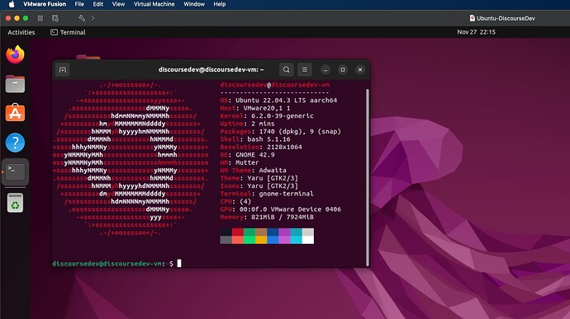The height and width of the screenshot is (319, 570).
Task: Open a new terminal tab
Action: click(x=63, y=70)
